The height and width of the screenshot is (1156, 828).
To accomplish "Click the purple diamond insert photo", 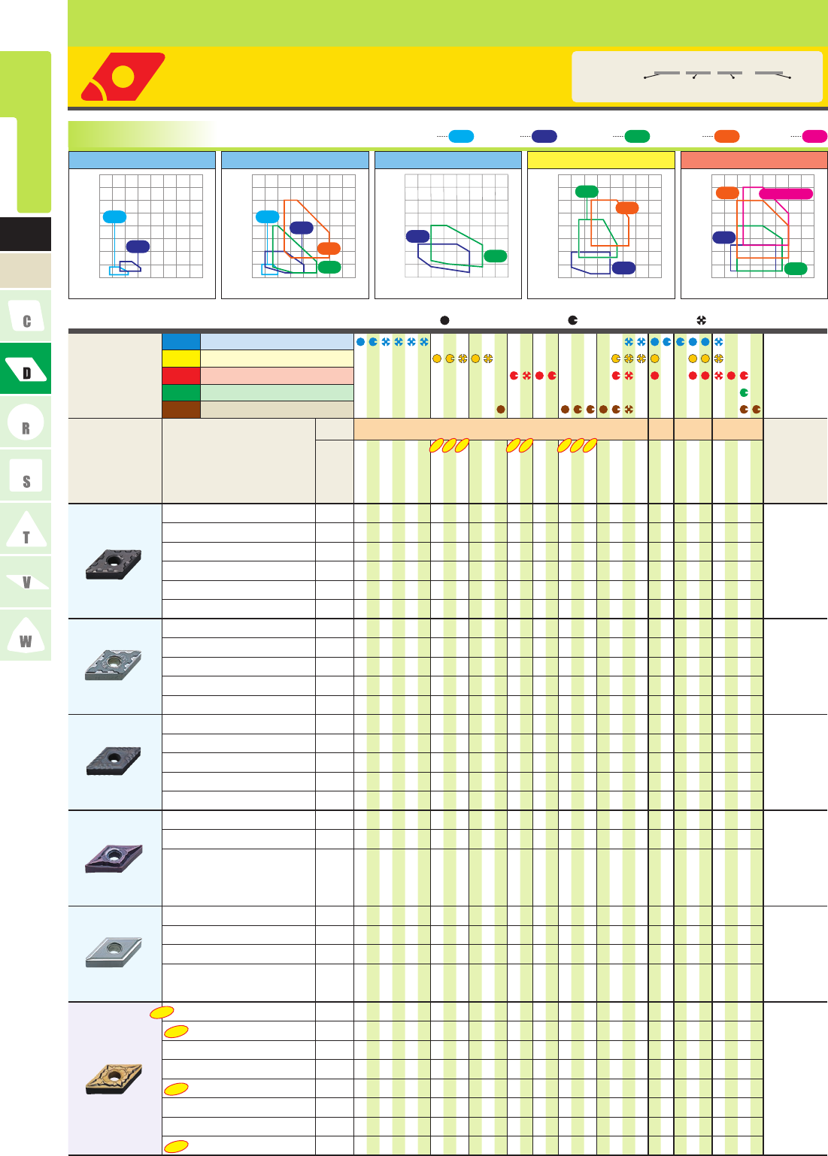I will pyautogui.click(x=114, y=858).
